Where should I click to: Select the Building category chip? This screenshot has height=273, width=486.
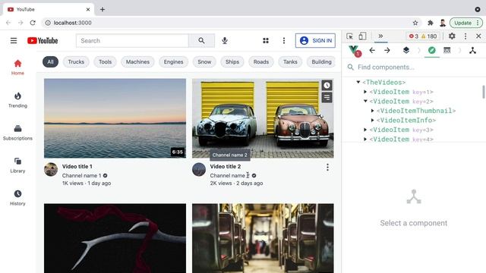[321, 62]
